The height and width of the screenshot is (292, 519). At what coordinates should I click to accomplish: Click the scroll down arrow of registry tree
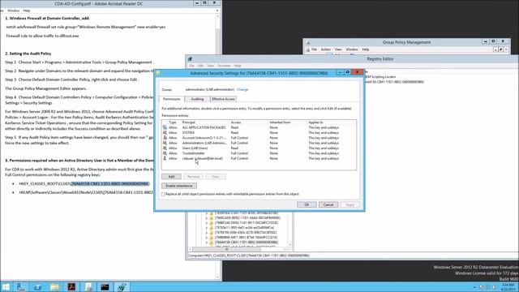(x=290, y=245)
